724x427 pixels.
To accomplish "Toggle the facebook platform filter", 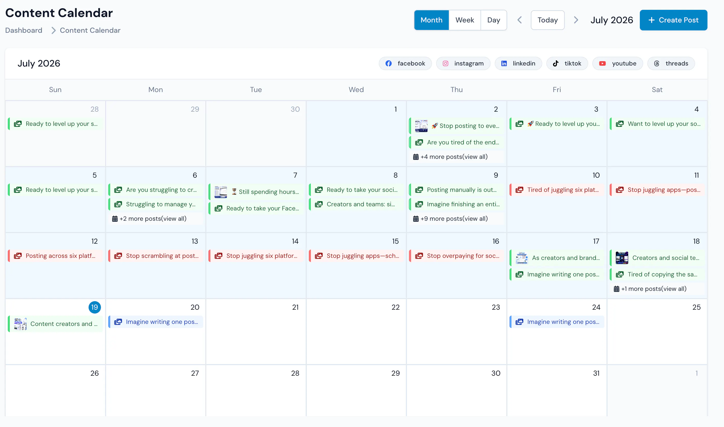I will pos(405,63).
